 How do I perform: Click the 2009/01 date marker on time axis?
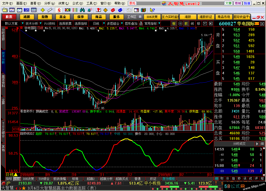pos(165,175)
